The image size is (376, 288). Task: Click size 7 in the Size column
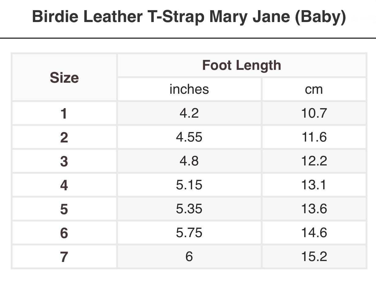[64, 257]
